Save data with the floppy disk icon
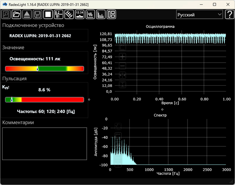235x185 pixels. [x=37, y=14]
